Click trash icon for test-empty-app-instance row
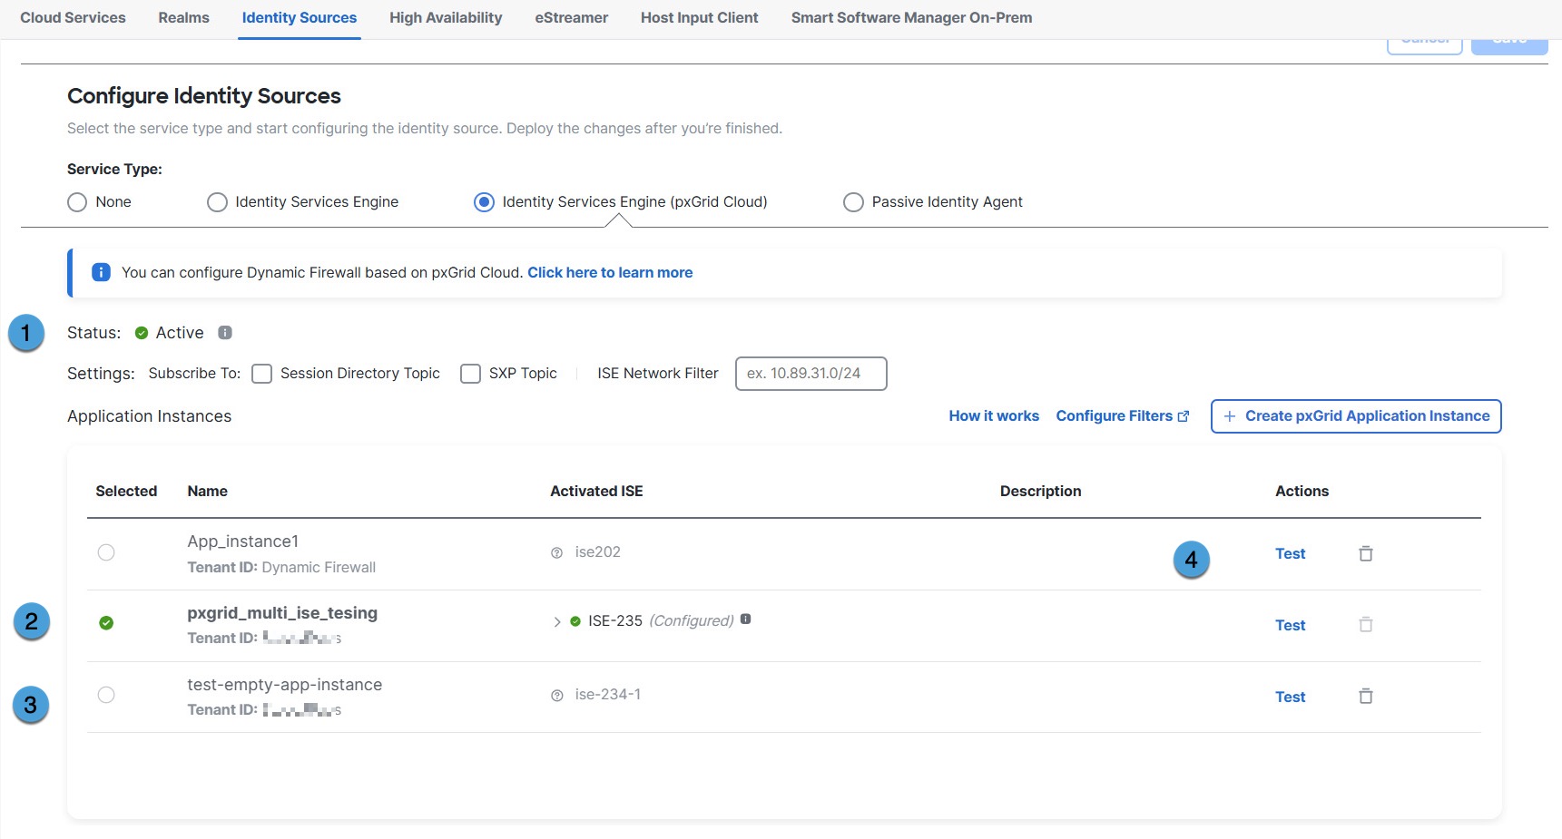 point(1365,697)
